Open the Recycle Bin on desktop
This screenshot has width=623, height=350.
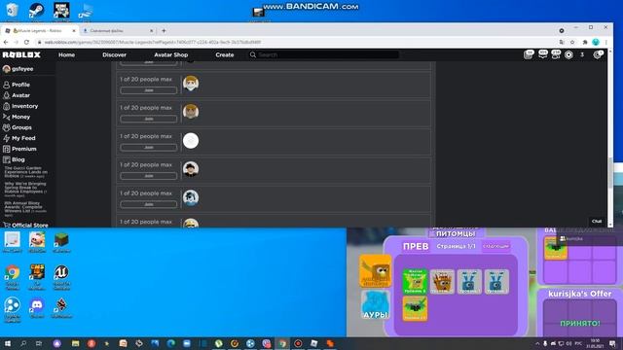[13, 11]
